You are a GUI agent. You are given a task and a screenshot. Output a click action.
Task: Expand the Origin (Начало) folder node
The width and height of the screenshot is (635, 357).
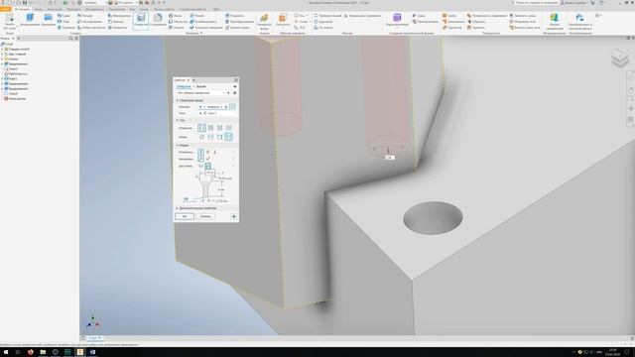(2, 59)
